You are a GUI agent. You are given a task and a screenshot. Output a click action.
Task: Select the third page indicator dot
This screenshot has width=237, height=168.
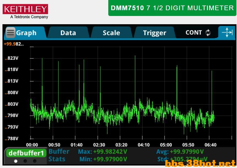coord(34,161)
